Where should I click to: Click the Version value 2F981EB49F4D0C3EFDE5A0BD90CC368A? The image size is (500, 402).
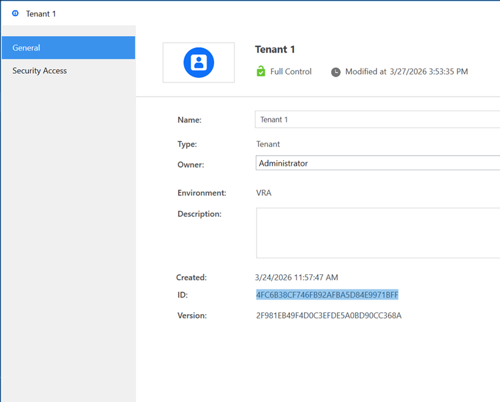click(329, 315)
